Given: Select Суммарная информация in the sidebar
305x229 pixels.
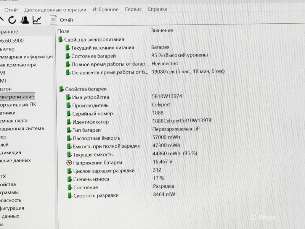Looking at the screenshot, I should point(26,56).
